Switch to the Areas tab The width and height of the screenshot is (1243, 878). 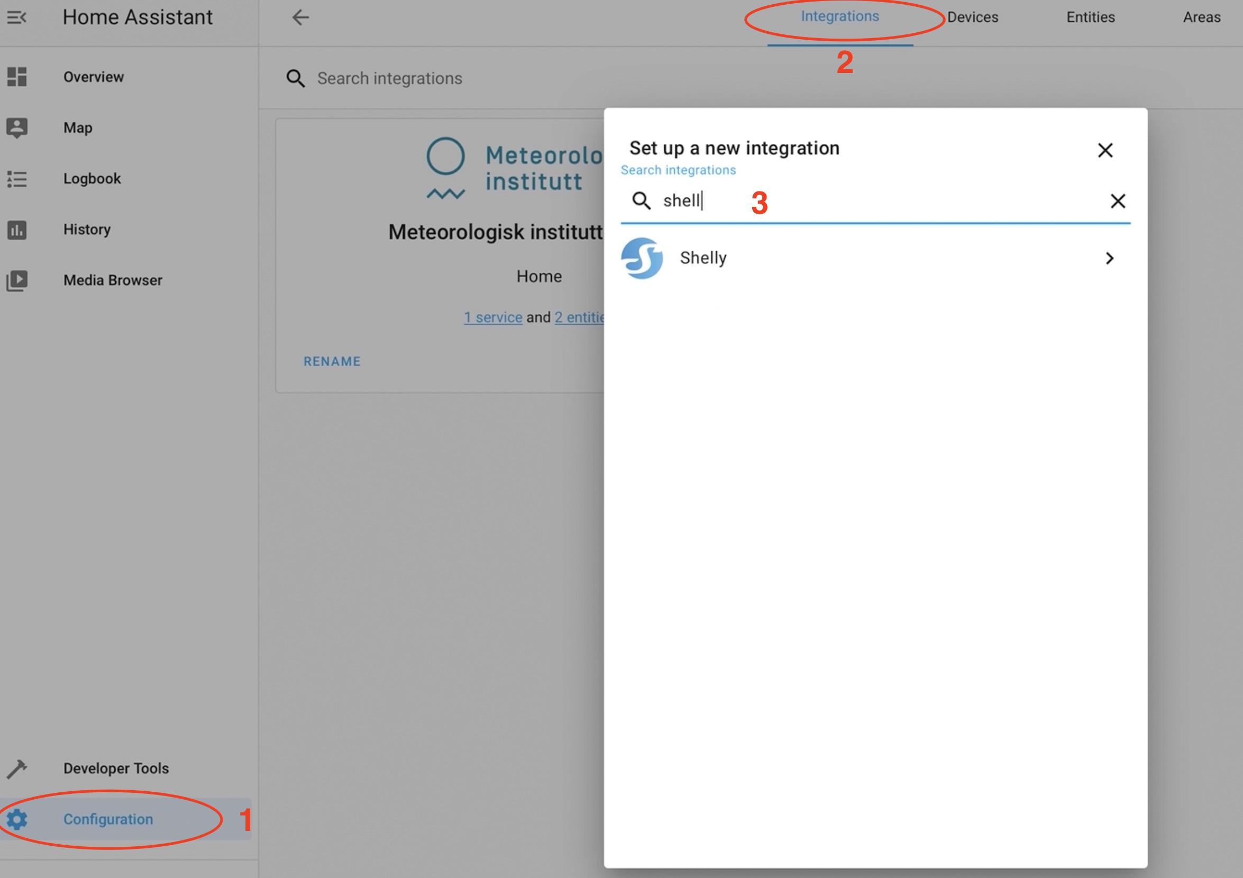(1201, 17)
